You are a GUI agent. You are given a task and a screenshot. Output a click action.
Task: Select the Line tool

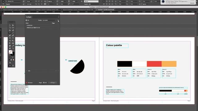(x=13, y=33)
